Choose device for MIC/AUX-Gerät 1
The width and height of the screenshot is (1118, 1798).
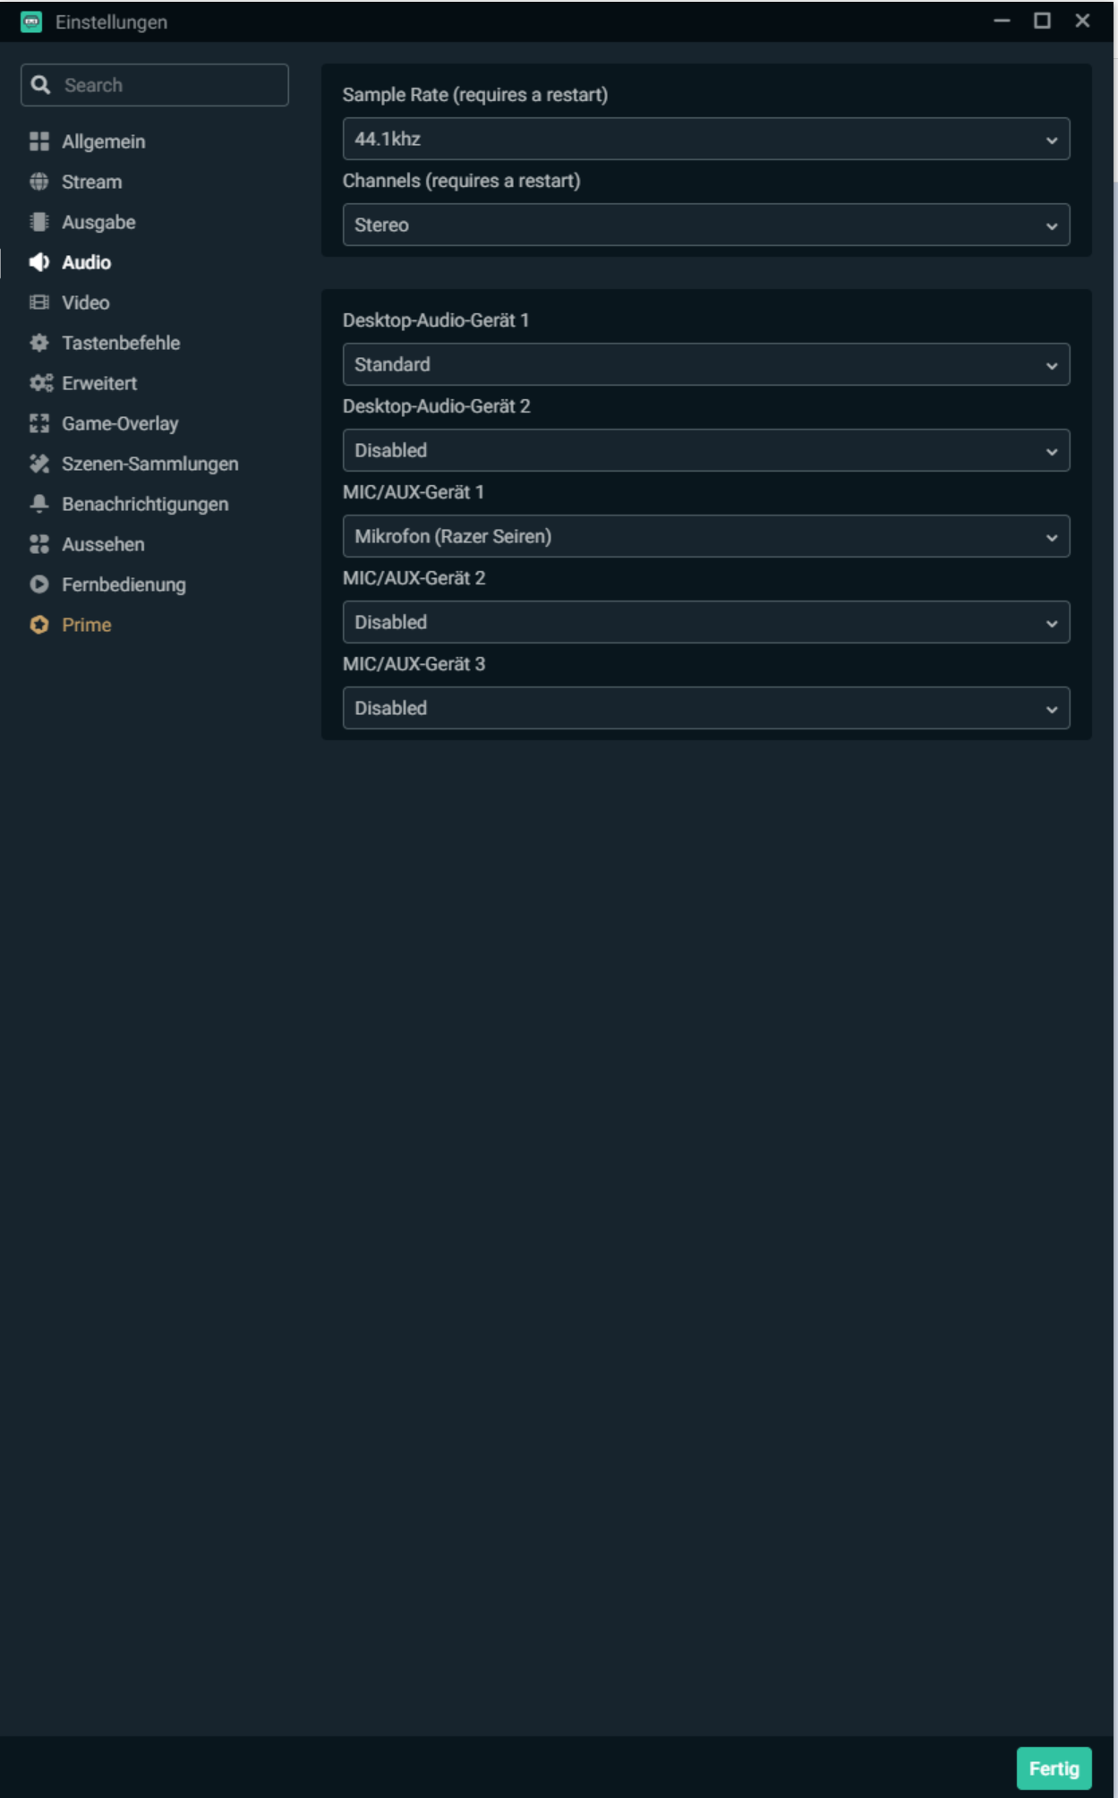click(x=705, y=536)
